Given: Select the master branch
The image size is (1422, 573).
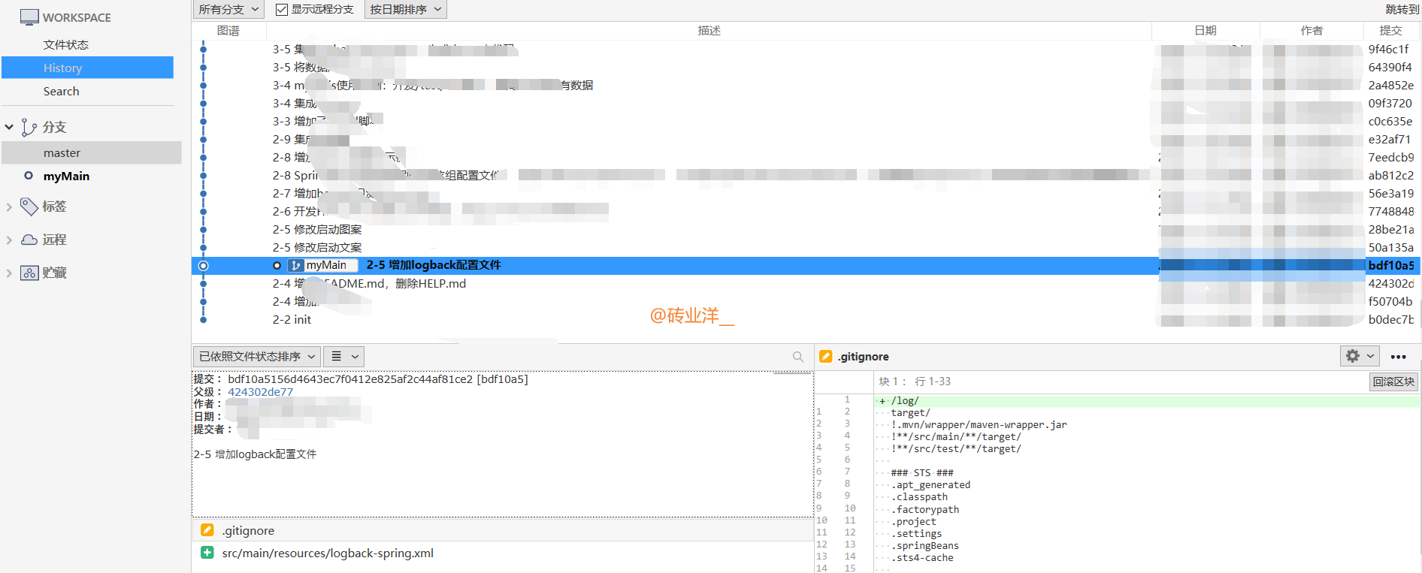Looking at the screenshot, I should coord(92,152).
